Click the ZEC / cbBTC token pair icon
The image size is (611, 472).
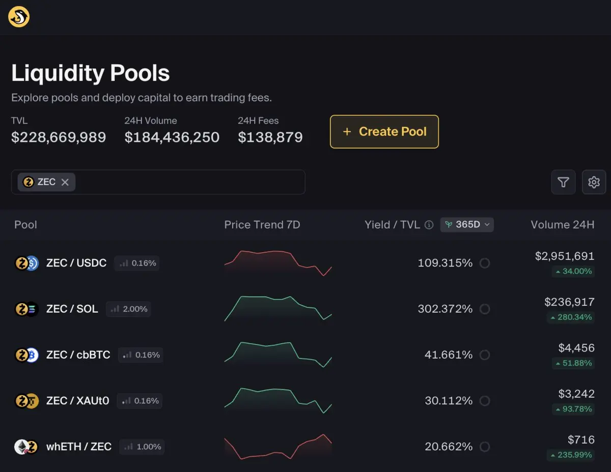(x=26, y=355)
